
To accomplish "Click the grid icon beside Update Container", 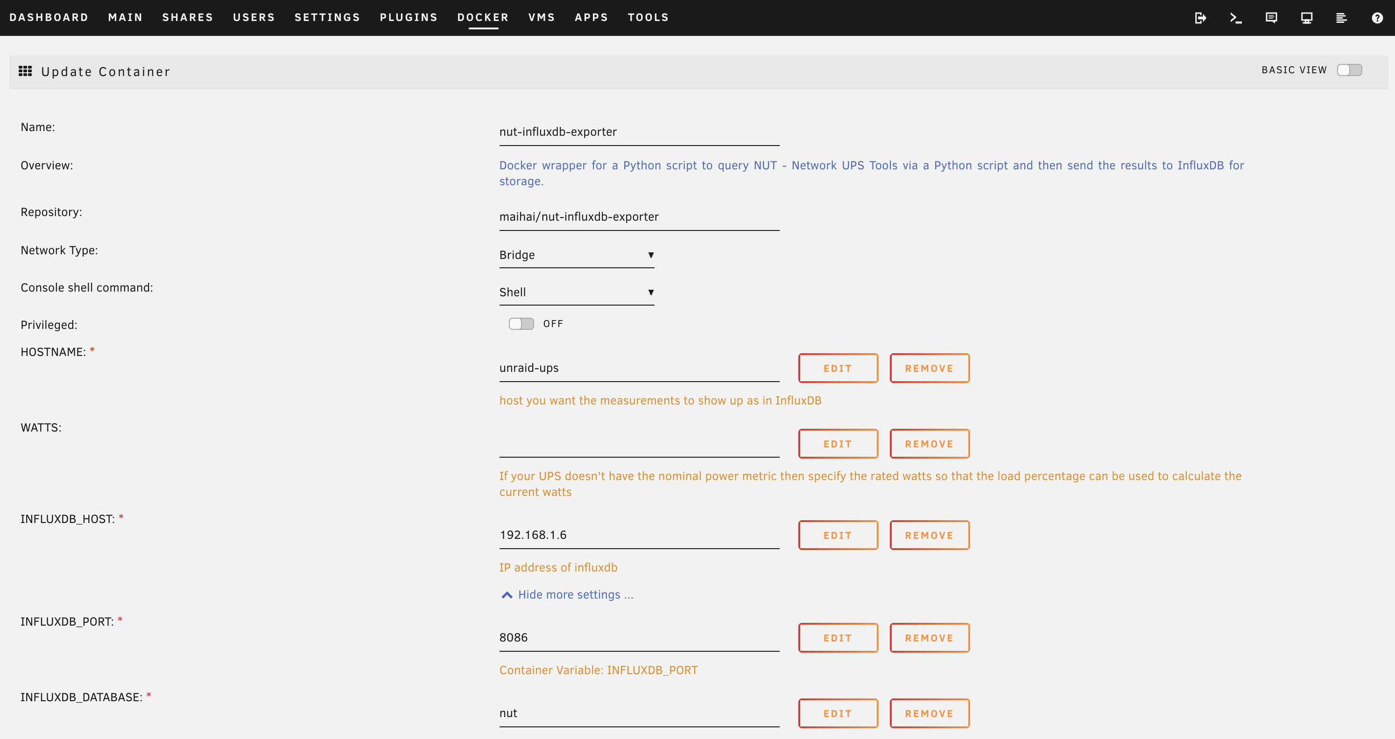I will [x=25, y=71].
